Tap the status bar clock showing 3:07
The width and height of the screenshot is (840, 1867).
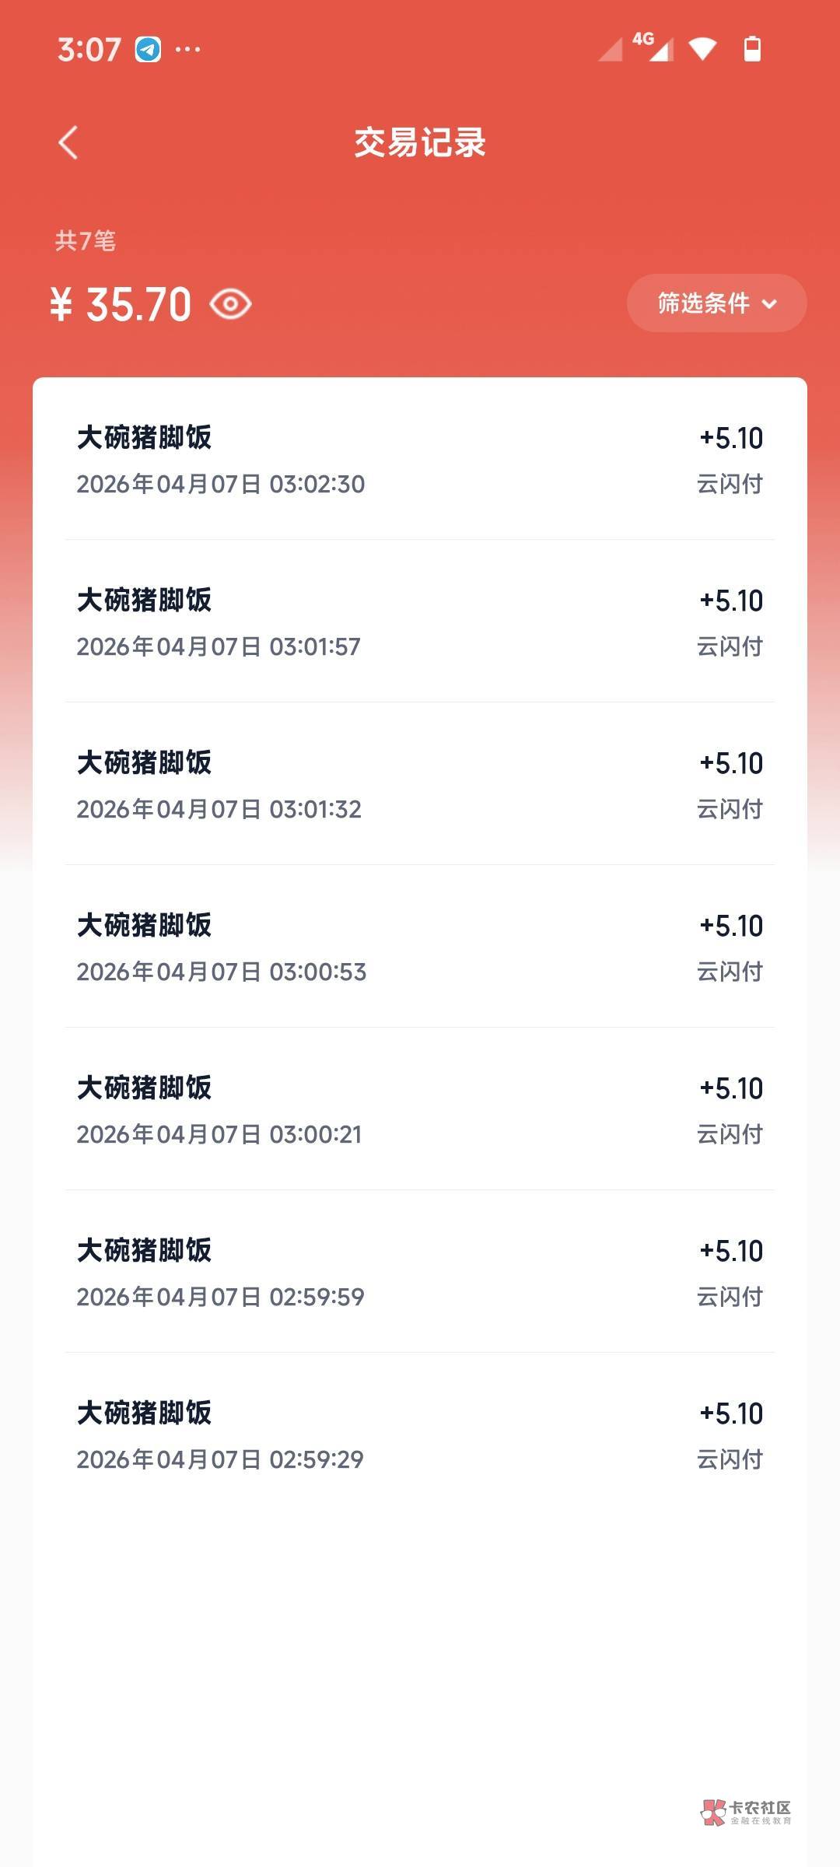coord(89,50)
